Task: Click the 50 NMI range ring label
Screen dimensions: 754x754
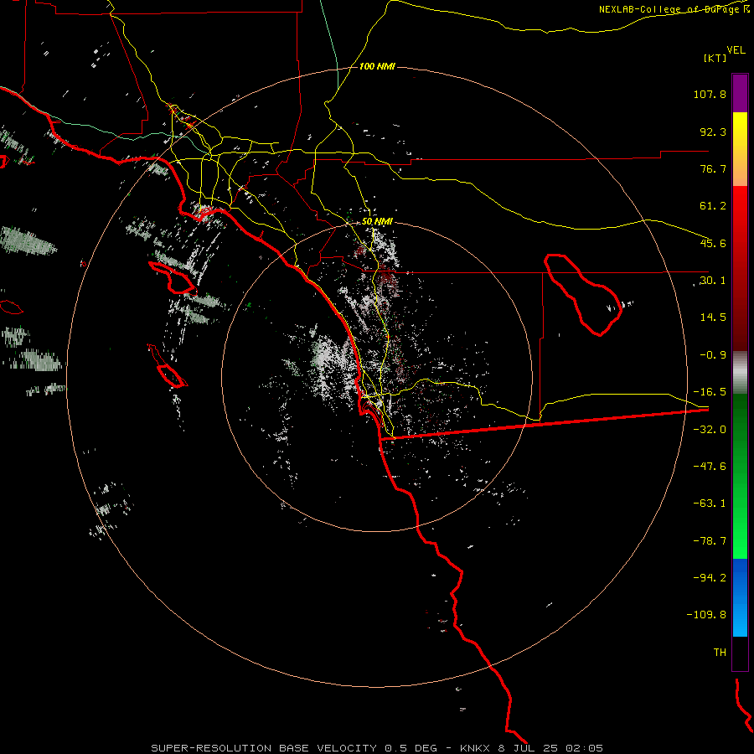Action: coord(377,222)
